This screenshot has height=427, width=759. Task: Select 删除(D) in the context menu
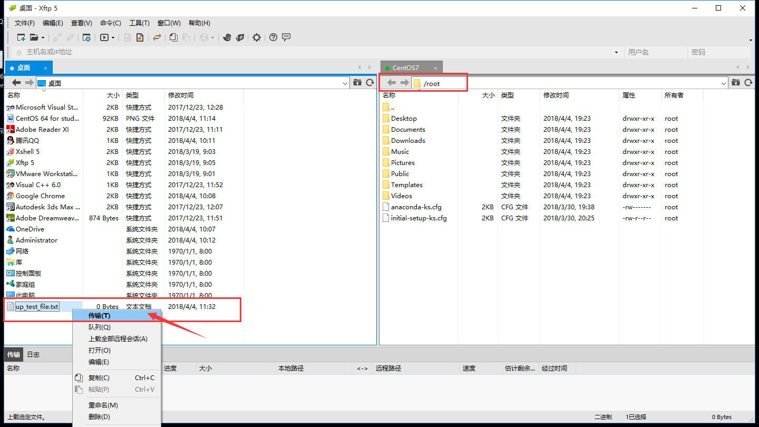pos(99,417)
